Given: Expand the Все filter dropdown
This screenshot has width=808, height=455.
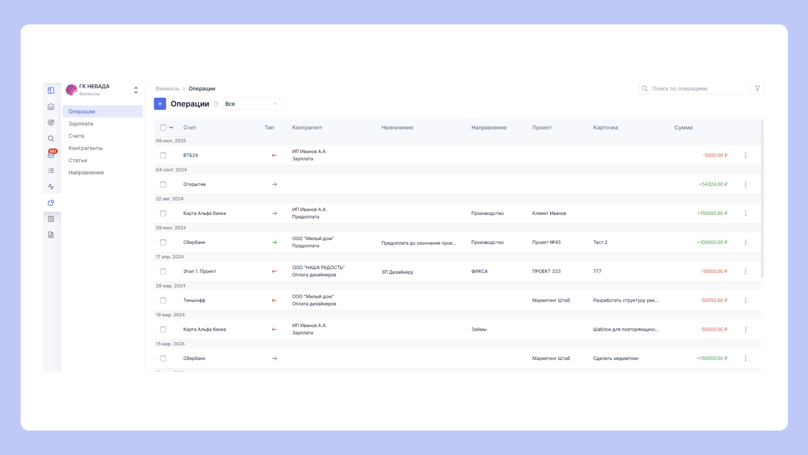Looking at the screenshot, I should click(x=251, y=104).
